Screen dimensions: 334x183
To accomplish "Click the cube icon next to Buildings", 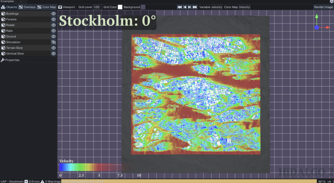I will tap(3, 14).
